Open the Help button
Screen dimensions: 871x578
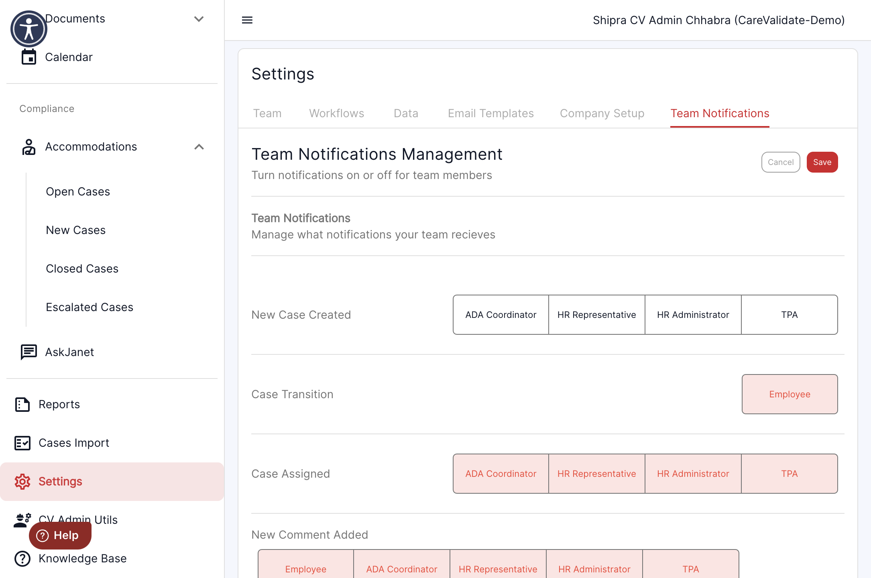point(60,535)
